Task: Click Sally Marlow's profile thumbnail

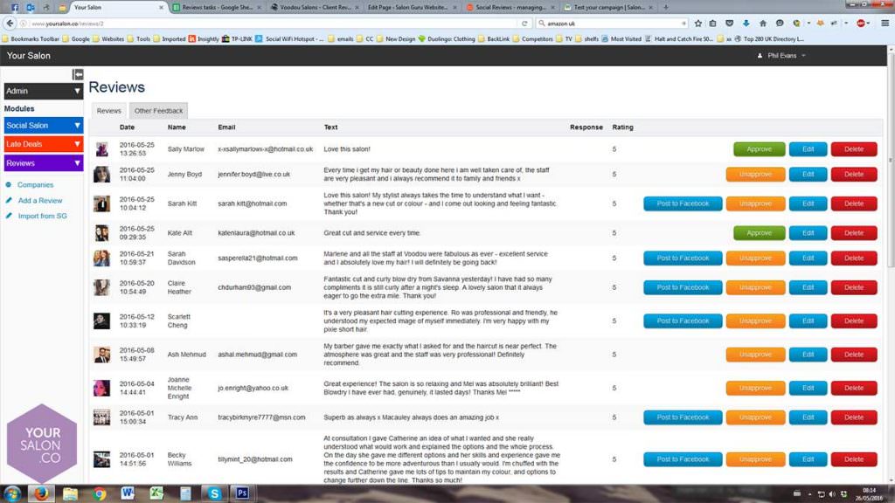Action: click(101, 148)
